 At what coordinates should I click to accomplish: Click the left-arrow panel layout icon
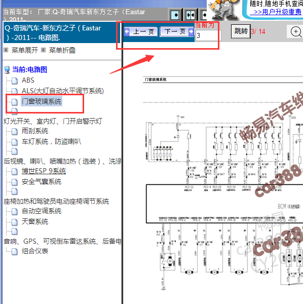tap(204, 15)
